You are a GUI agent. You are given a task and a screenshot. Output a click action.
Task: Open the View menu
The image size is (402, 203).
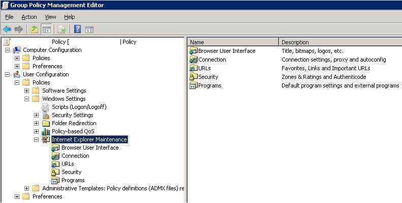[x=50, y=17]
